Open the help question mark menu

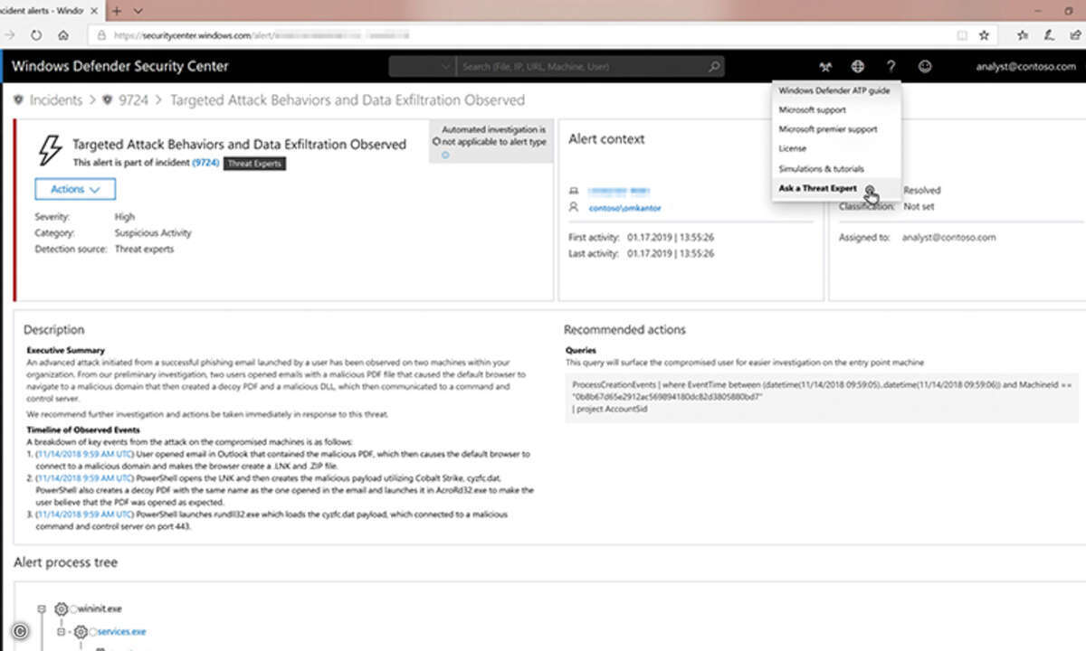[x=891, y=66]
